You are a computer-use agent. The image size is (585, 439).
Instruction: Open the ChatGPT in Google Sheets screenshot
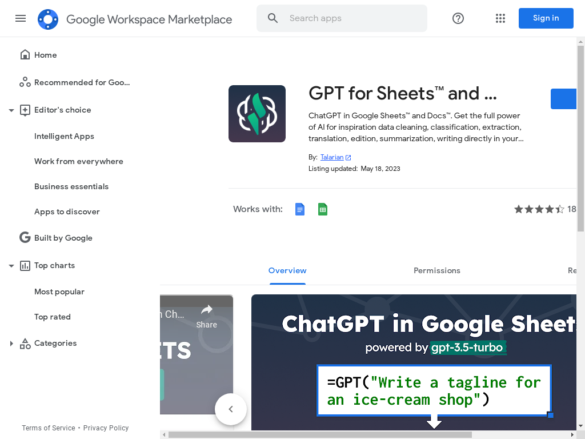click(x=414, y=362)
